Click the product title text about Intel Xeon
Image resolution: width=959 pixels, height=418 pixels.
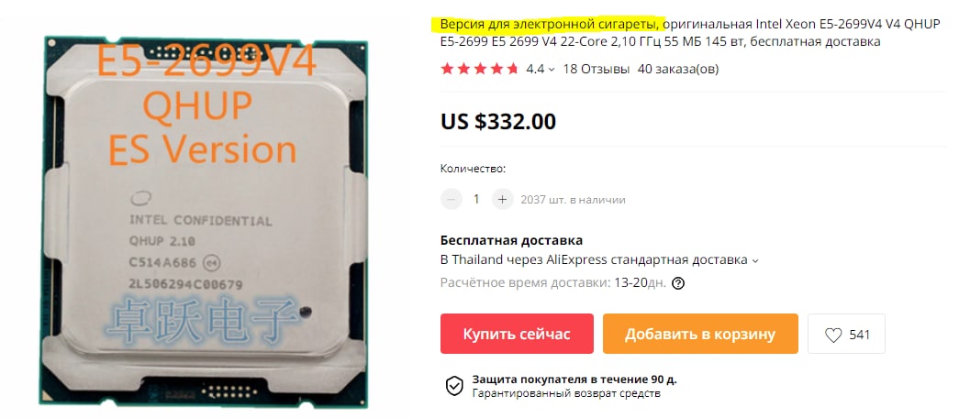point(690,33)
